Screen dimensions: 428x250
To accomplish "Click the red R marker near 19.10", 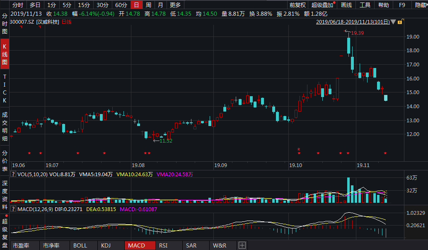I will click(299, 149).
